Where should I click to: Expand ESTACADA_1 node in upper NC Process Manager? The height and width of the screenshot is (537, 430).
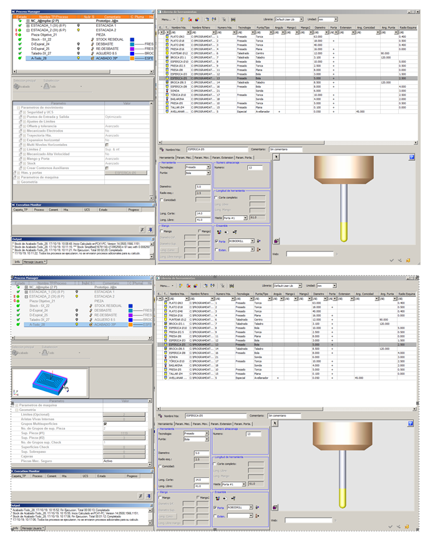28,26
